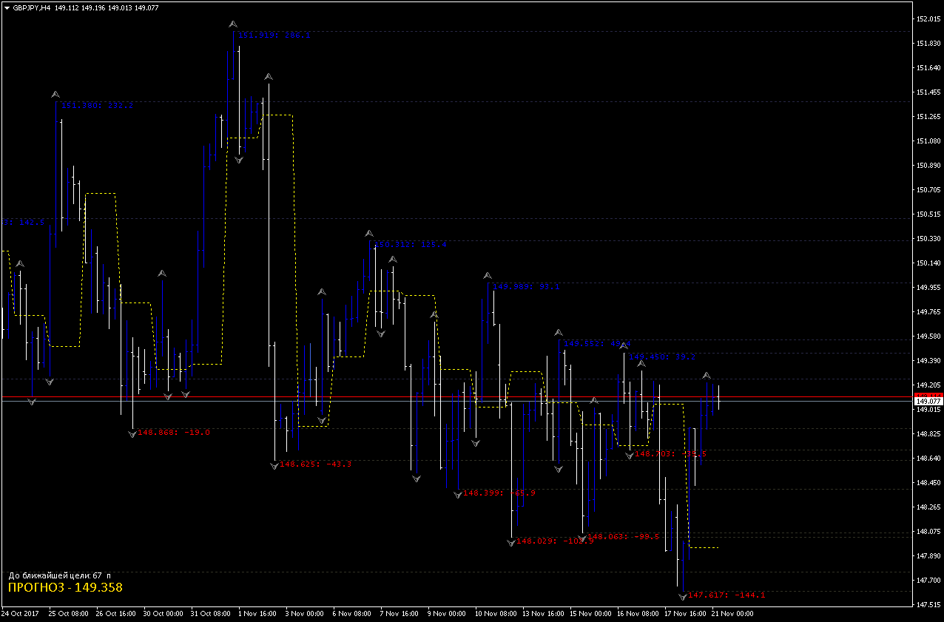Click the blue label 151.919: 286.1
Screen dimensions: 944x622
point(274,35)
